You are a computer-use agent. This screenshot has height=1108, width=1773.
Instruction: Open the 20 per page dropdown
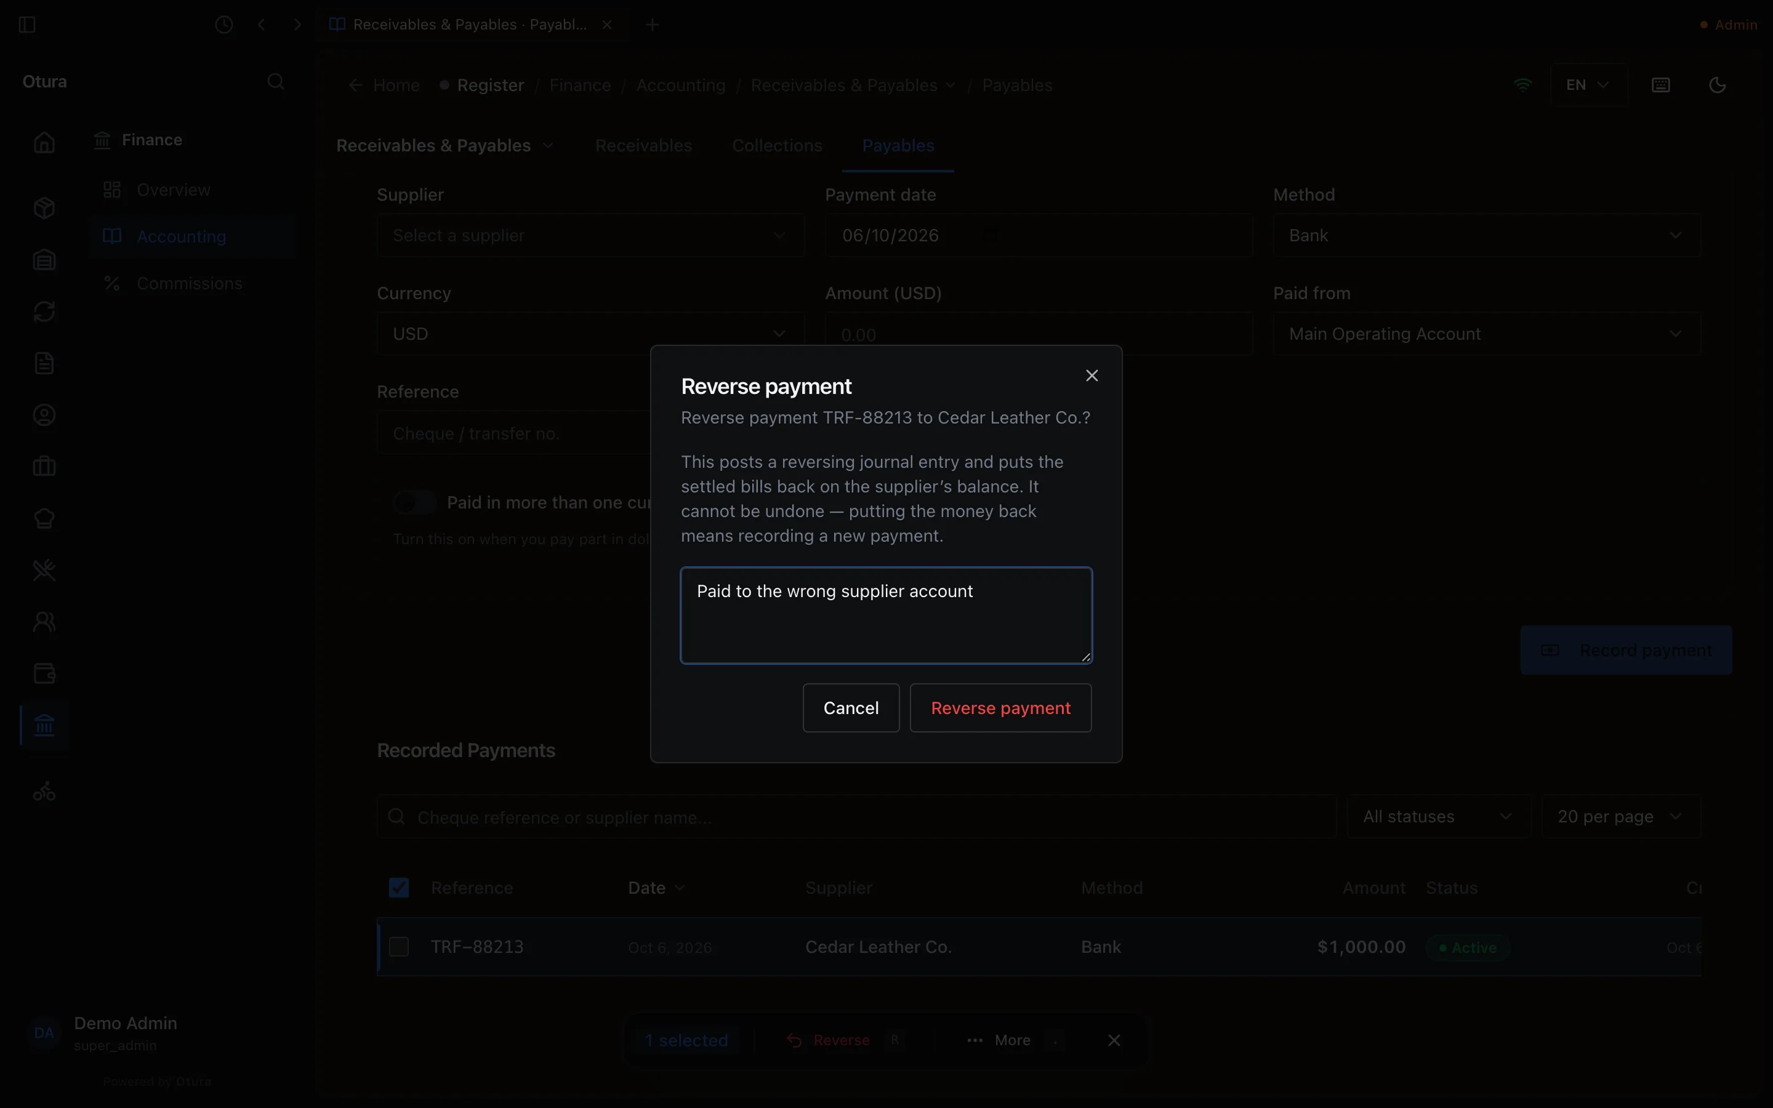tap(1620, 816)
